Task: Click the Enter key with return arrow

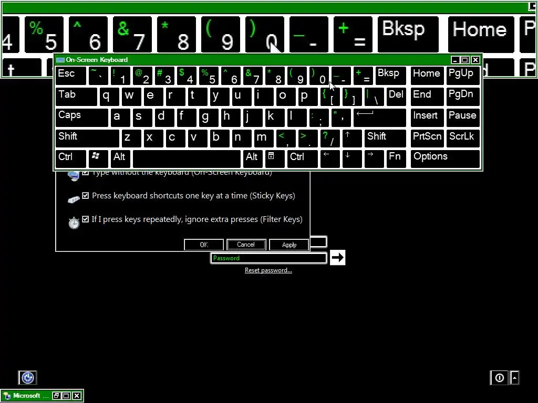Action: coord(379,118)
